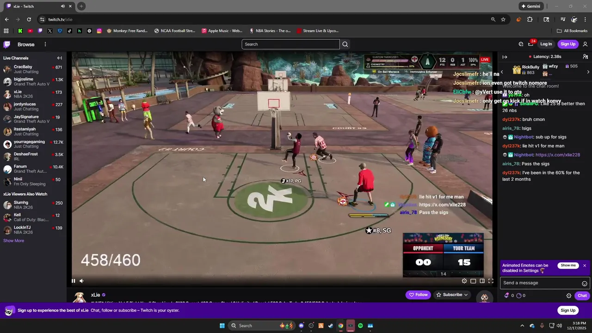Submit search with the magnifier button
592x333 pixels.
click(345, 44)
